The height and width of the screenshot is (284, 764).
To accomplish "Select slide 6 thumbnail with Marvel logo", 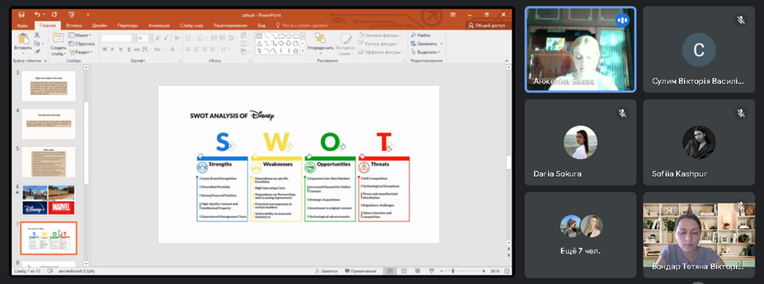I will point(48,200).
